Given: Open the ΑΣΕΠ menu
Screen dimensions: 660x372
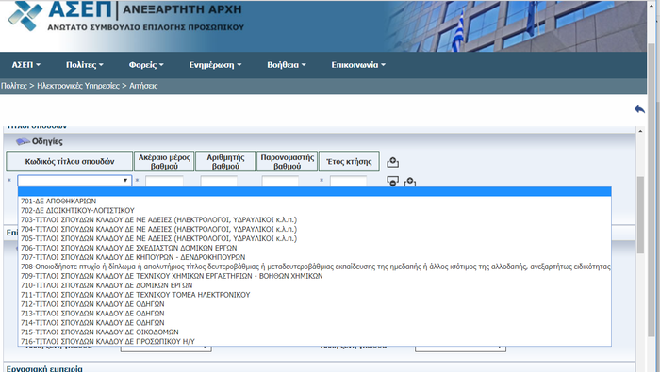Looking at the screenshot, I should pyautogui.click(x=26, y=65).
